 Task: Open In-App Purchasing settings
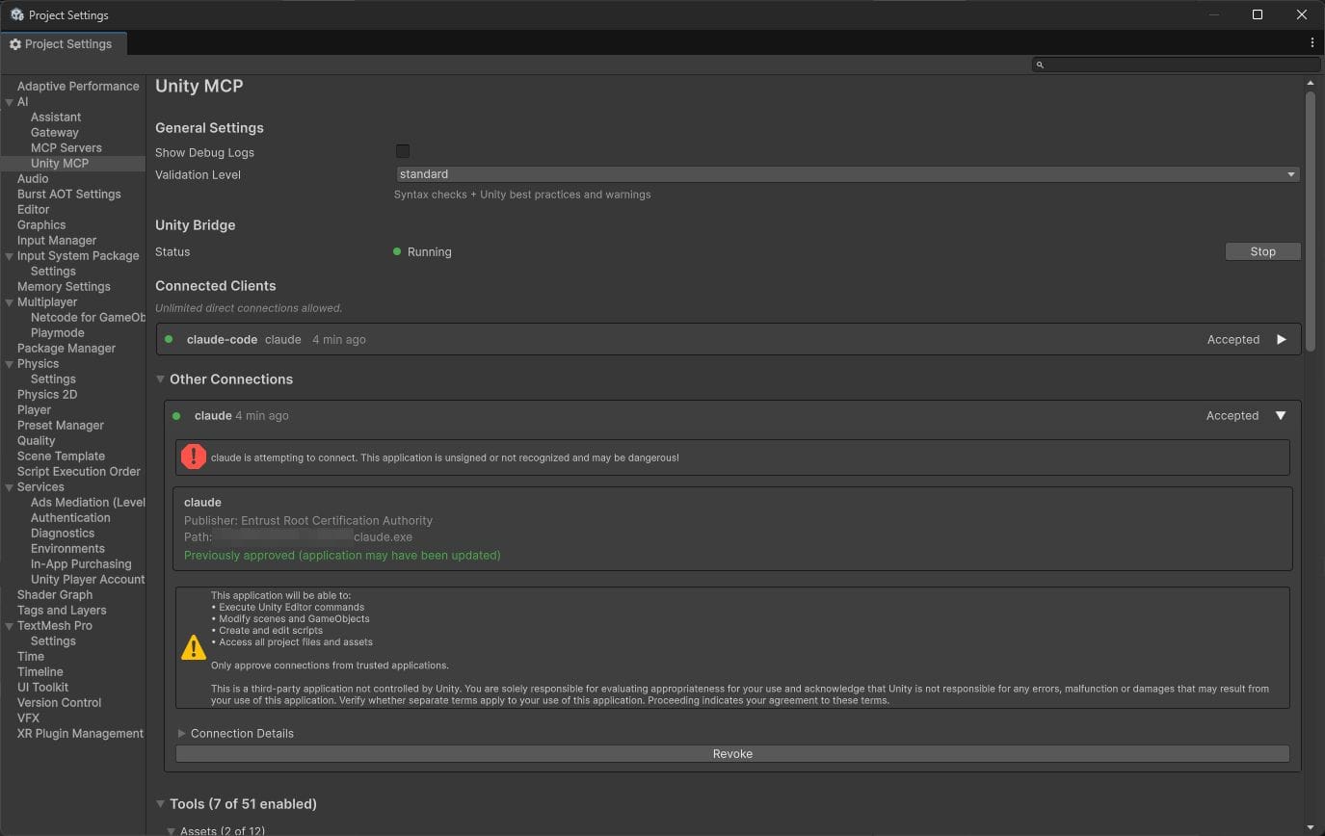[x=81, y=563]
